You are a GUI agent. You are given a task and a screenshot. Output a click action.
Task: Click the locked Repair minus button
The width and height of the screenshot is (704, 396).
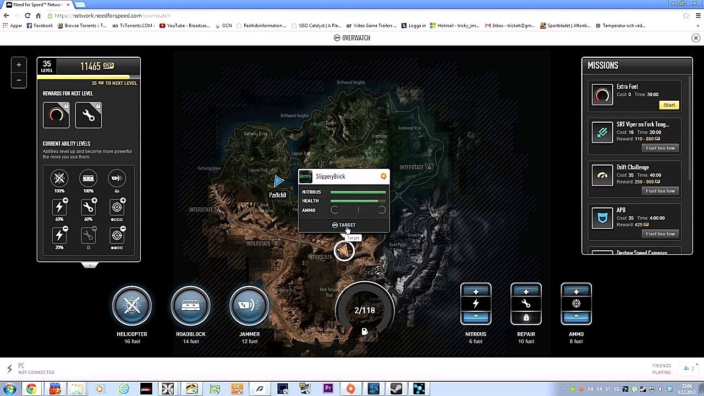[526, 317]
